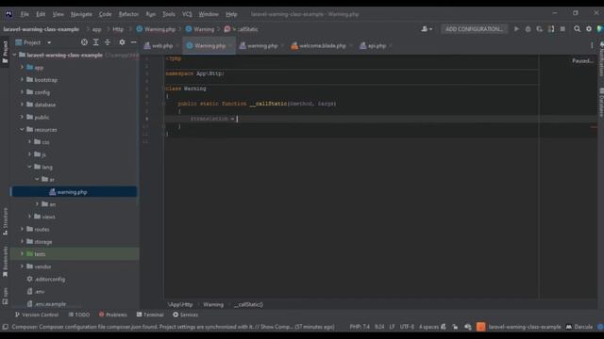Collapse the ar folder
604x339 pixels.
pyautogui.click(x=38, y=179)
